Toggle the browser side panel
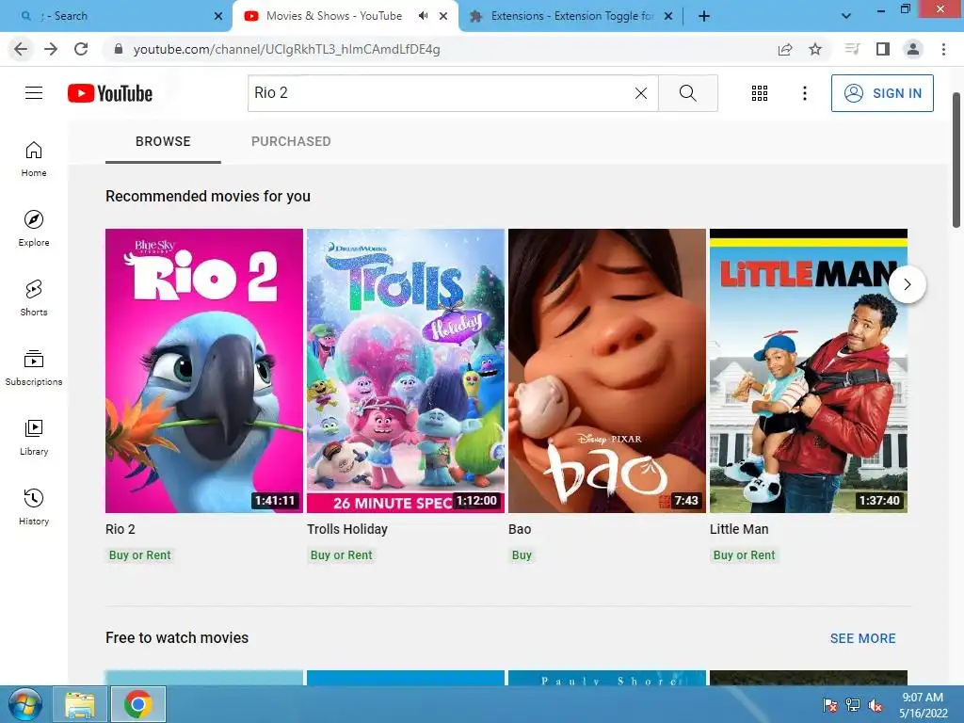Screen dimensions: 964x723 (883, 49)
